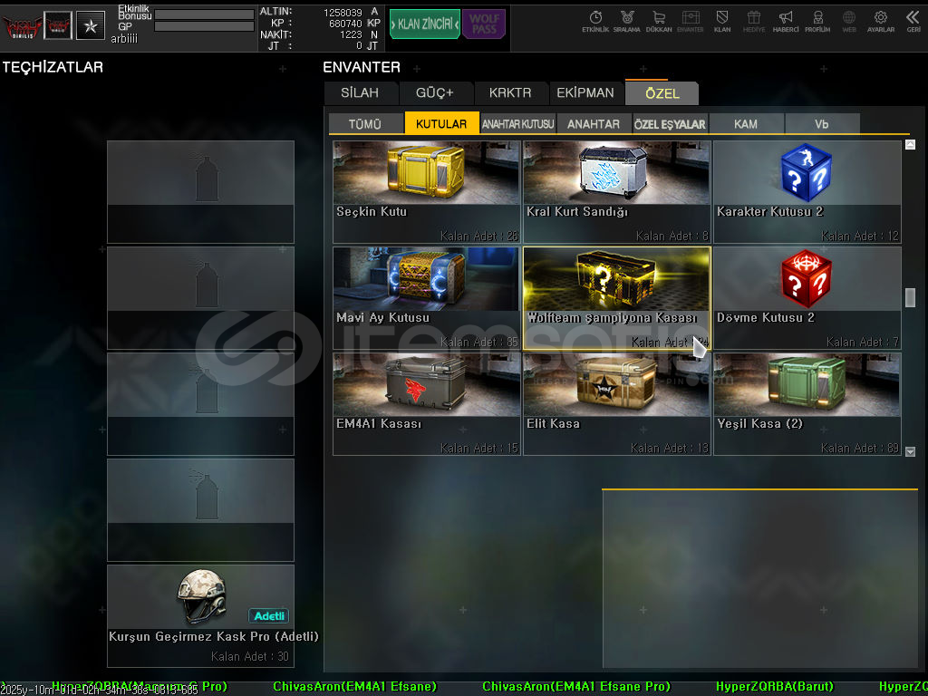
Task: Select the ÖZEL EŞYALAR sub-tab
Action: point(670,123)
